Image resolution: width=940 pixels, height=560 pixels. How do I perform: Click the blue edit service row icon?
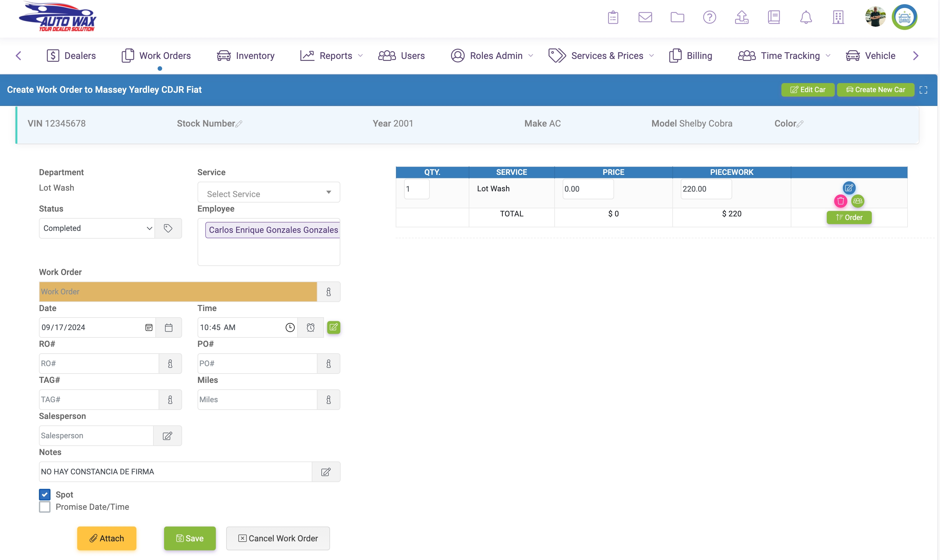tap(849, 187)
